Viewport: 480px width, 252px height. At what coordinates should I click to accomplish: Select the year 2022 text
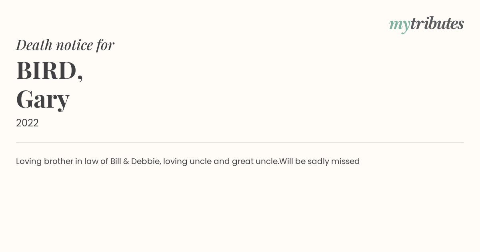click(27, 123)
